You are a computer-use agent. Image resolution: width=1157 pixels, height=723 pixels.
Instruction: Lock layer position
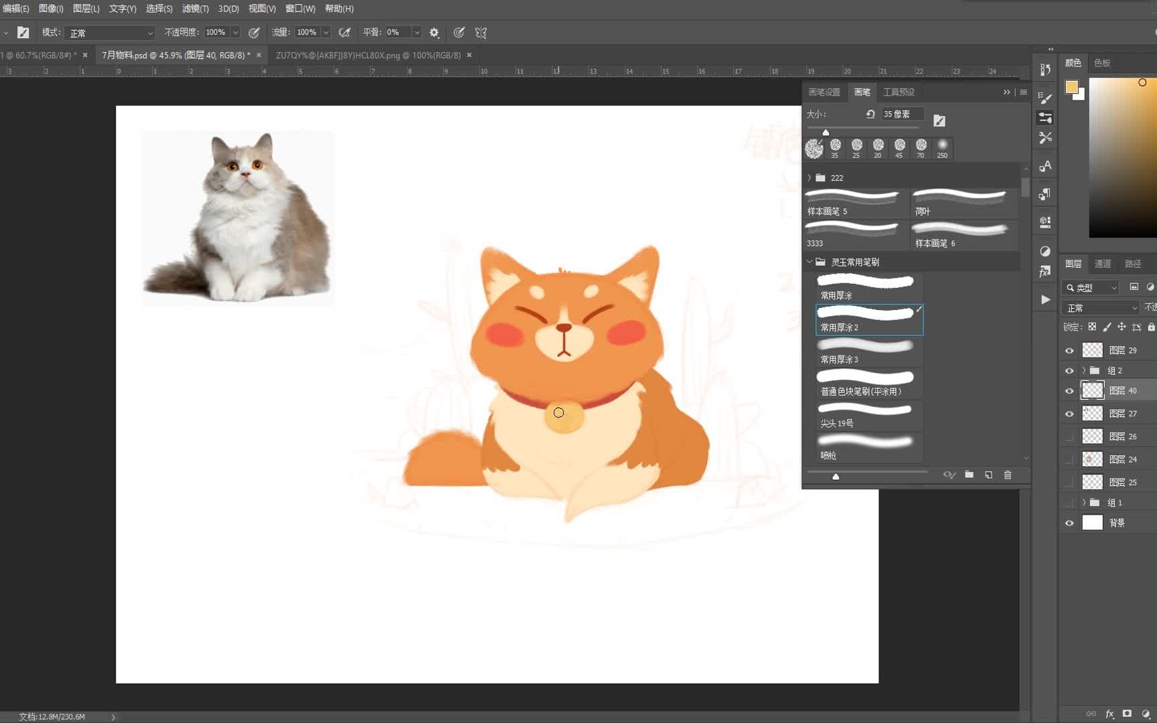(1122, 327)
